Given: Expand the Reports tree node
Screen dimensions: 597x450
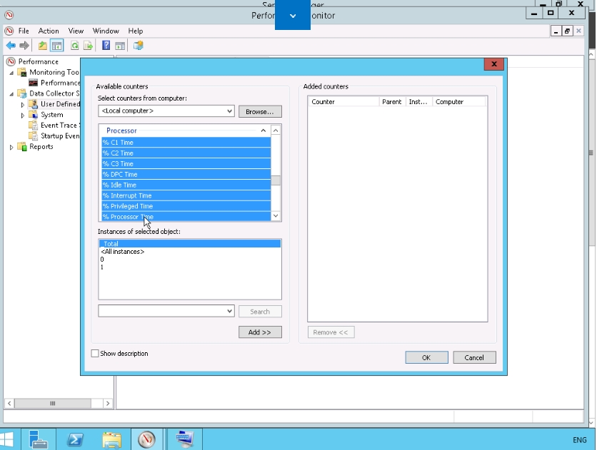Looking at the screenshot, I should coord(11,147).
